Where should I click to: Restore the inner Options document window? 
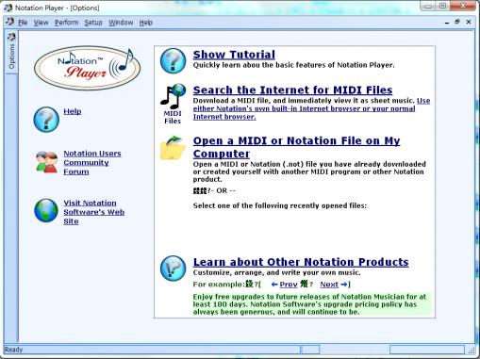tap(457, 22)
